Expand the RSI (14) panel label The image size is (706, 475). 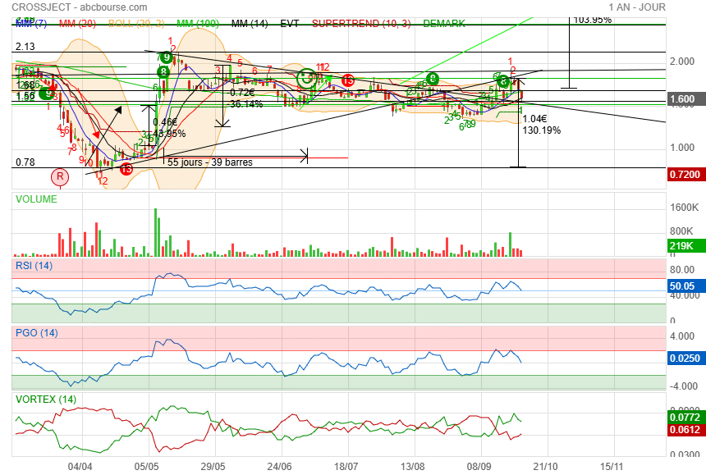point(34,265)
